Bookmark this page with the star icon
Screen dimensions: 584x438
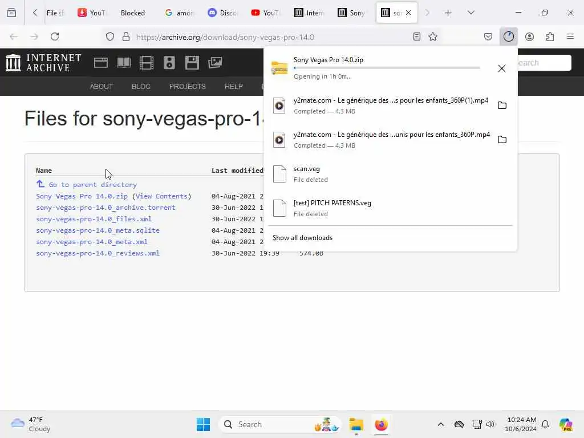433,36
